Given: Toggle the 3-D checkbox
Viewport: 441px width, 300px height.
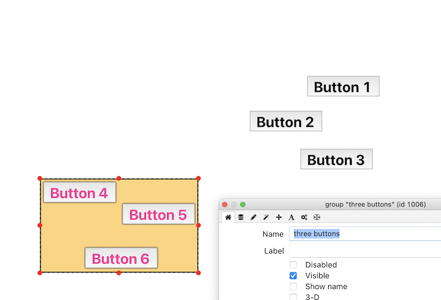Looking at the screenshot, I should point(293,297).
